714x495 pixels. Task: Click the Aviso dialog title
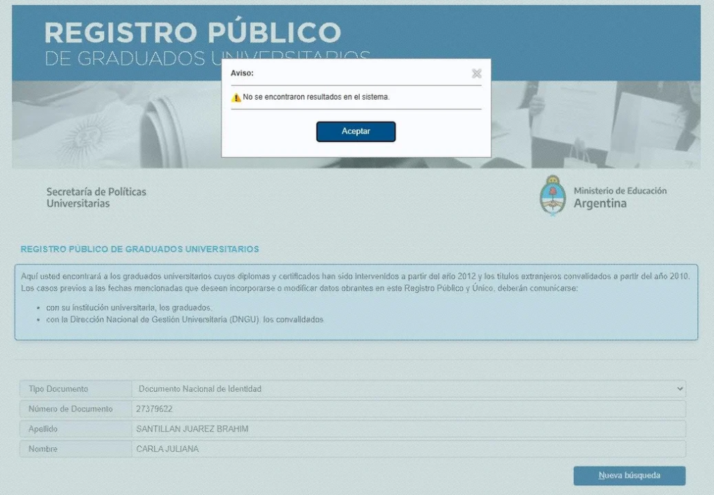point(242,73)
